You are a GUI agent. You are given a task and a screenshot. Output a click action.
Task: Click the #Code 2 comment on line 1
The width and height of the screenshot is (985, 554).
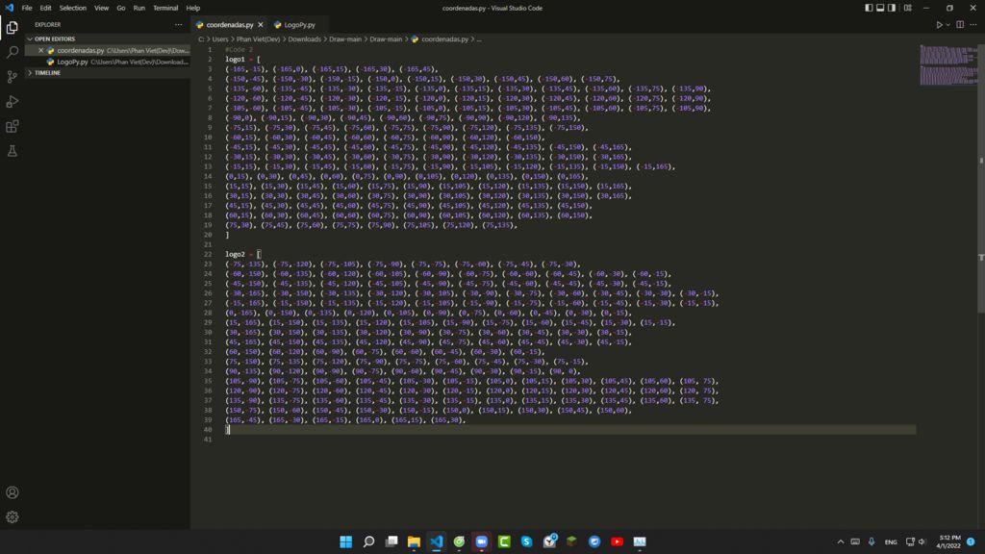click(x=240, y=49)
